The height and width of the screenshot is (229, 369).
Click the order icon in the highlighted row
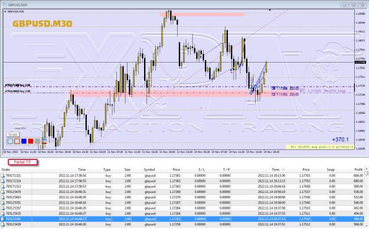pyautogui.click(x=3, y=219)
